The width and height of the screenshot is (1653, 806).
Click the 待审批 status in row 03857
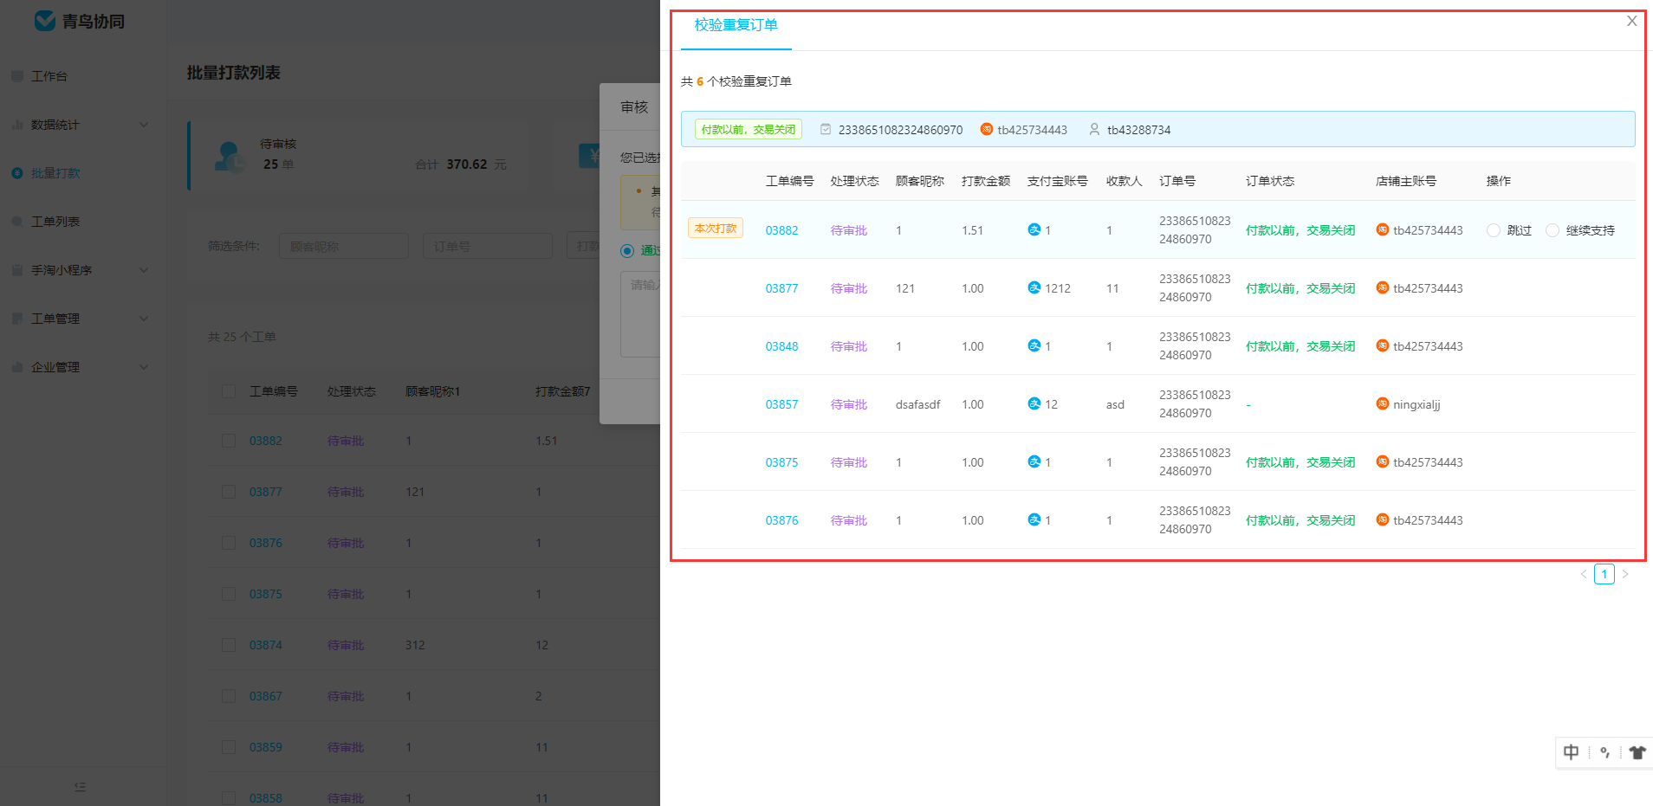pyautogui.click(x=849, y=404)
